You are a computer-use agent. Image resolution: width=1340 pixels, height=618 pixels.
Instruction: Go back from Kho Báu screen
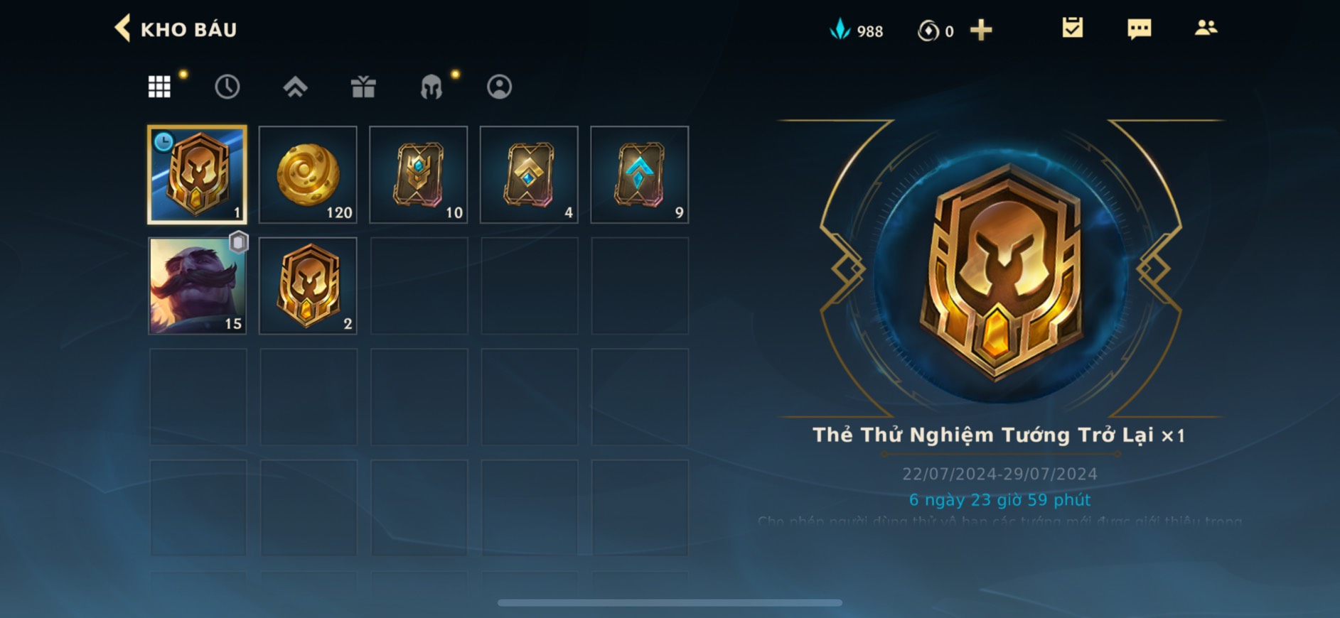[123, 28]
